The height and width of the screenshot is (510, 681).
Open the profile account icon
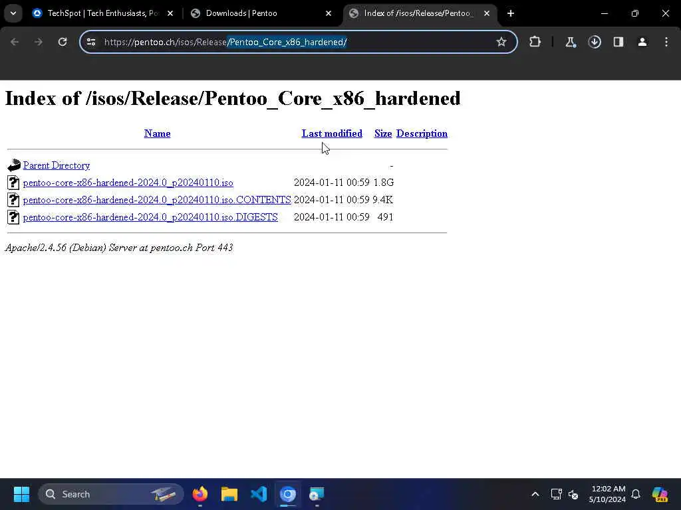point(642,42)
